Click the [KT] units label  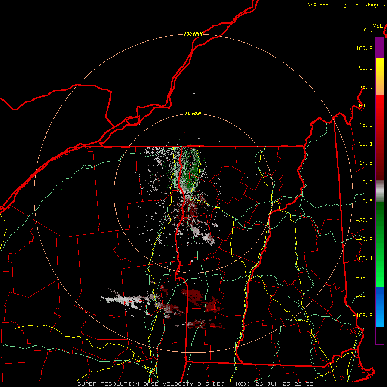point(367,30)
